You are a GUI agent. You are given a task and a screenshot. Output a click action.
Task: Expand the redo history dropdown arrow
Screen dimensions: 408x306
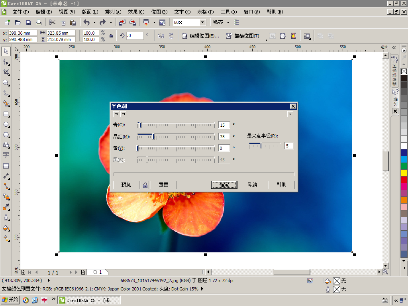[x=111, y=22]
